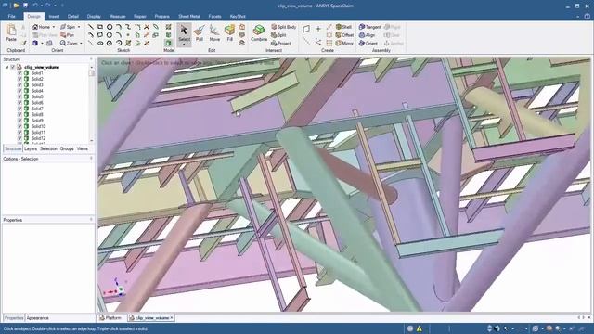Select the Solid4 tree item
Viewport: 594px width, 334px height.
click(37, 91)
